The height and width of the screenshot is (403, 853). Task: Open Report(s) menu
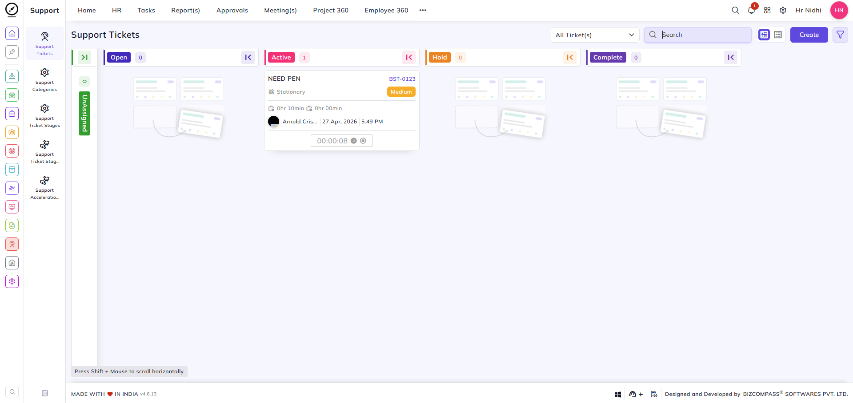186,10
